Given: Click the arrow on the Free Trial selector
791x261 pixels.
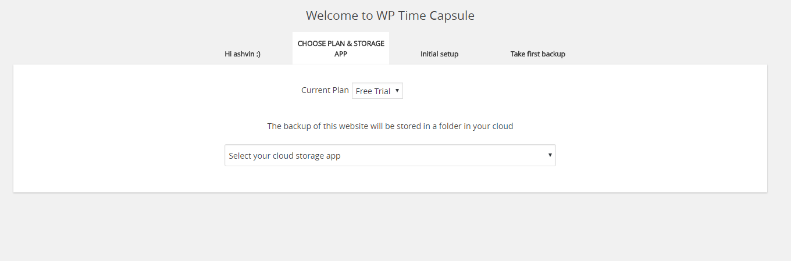Looking at the screenshot, I should [397, 91].
